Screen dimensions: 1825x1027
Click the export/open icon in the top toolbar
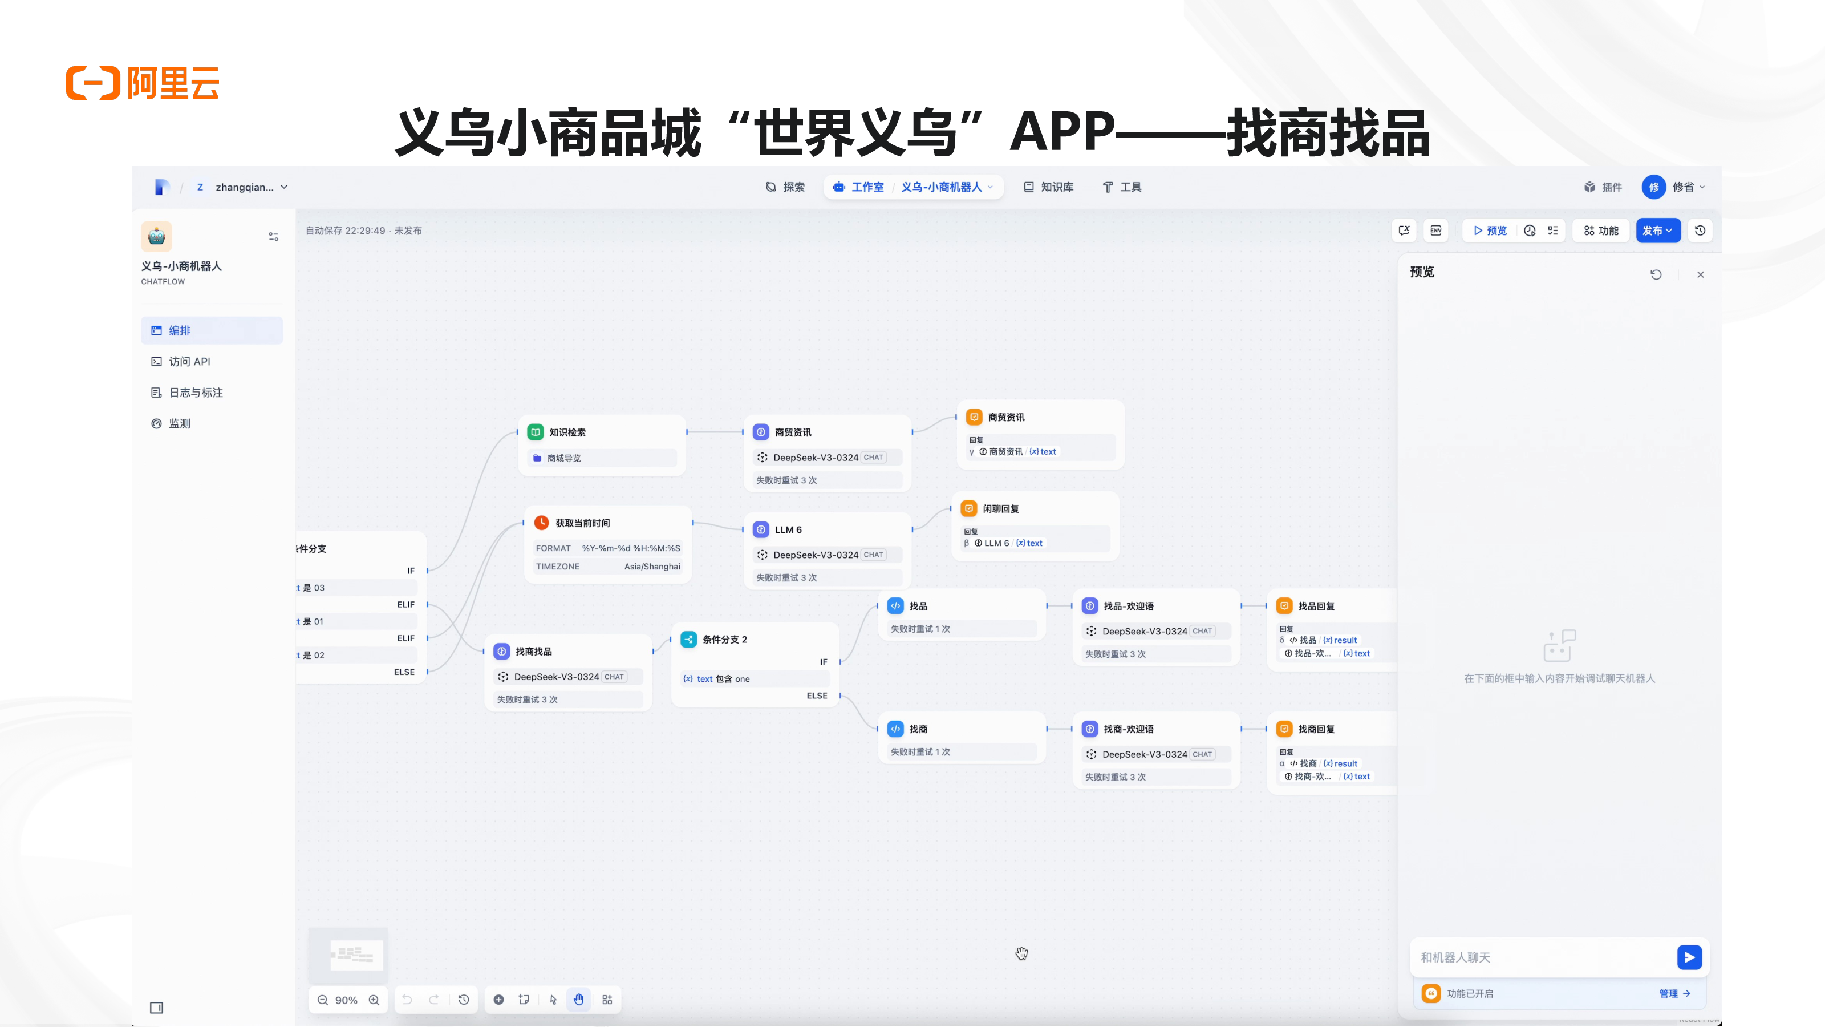(1404, 231)
